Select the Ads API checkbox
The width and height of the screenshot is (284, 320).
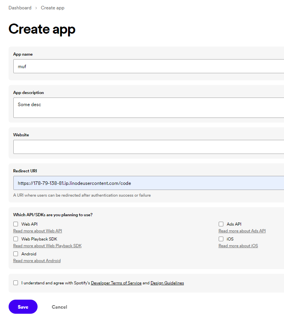(221, 224)
